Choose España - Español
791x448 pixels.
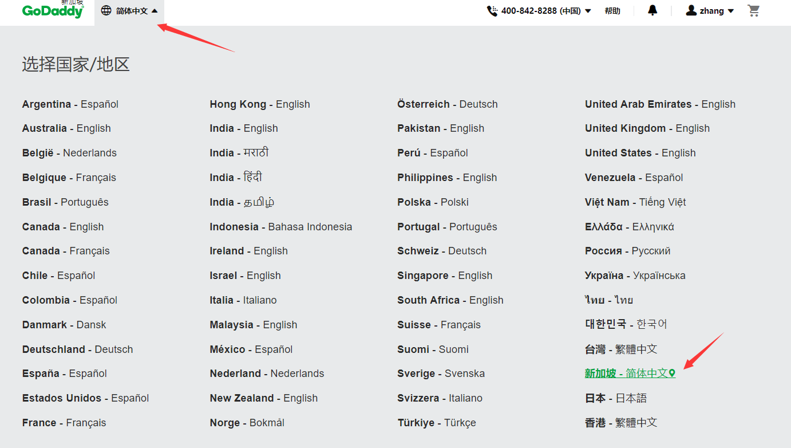[x=65, y=374]
